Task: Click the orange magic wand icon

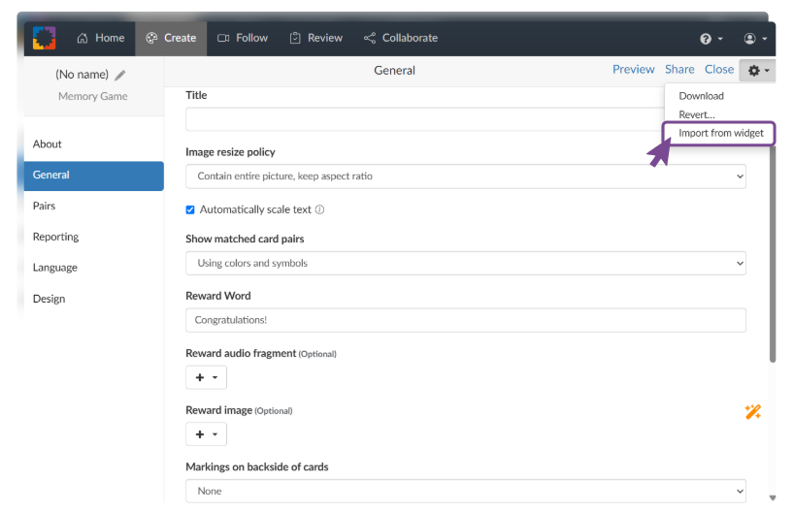Action: tap(752, 412)
